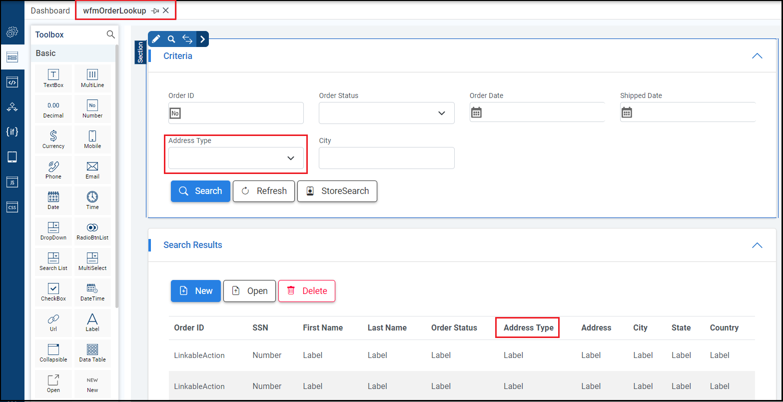Click the Open button in Search Results
Image resolution: width=783 pixels, height=402 pixels.
[249, 291]
